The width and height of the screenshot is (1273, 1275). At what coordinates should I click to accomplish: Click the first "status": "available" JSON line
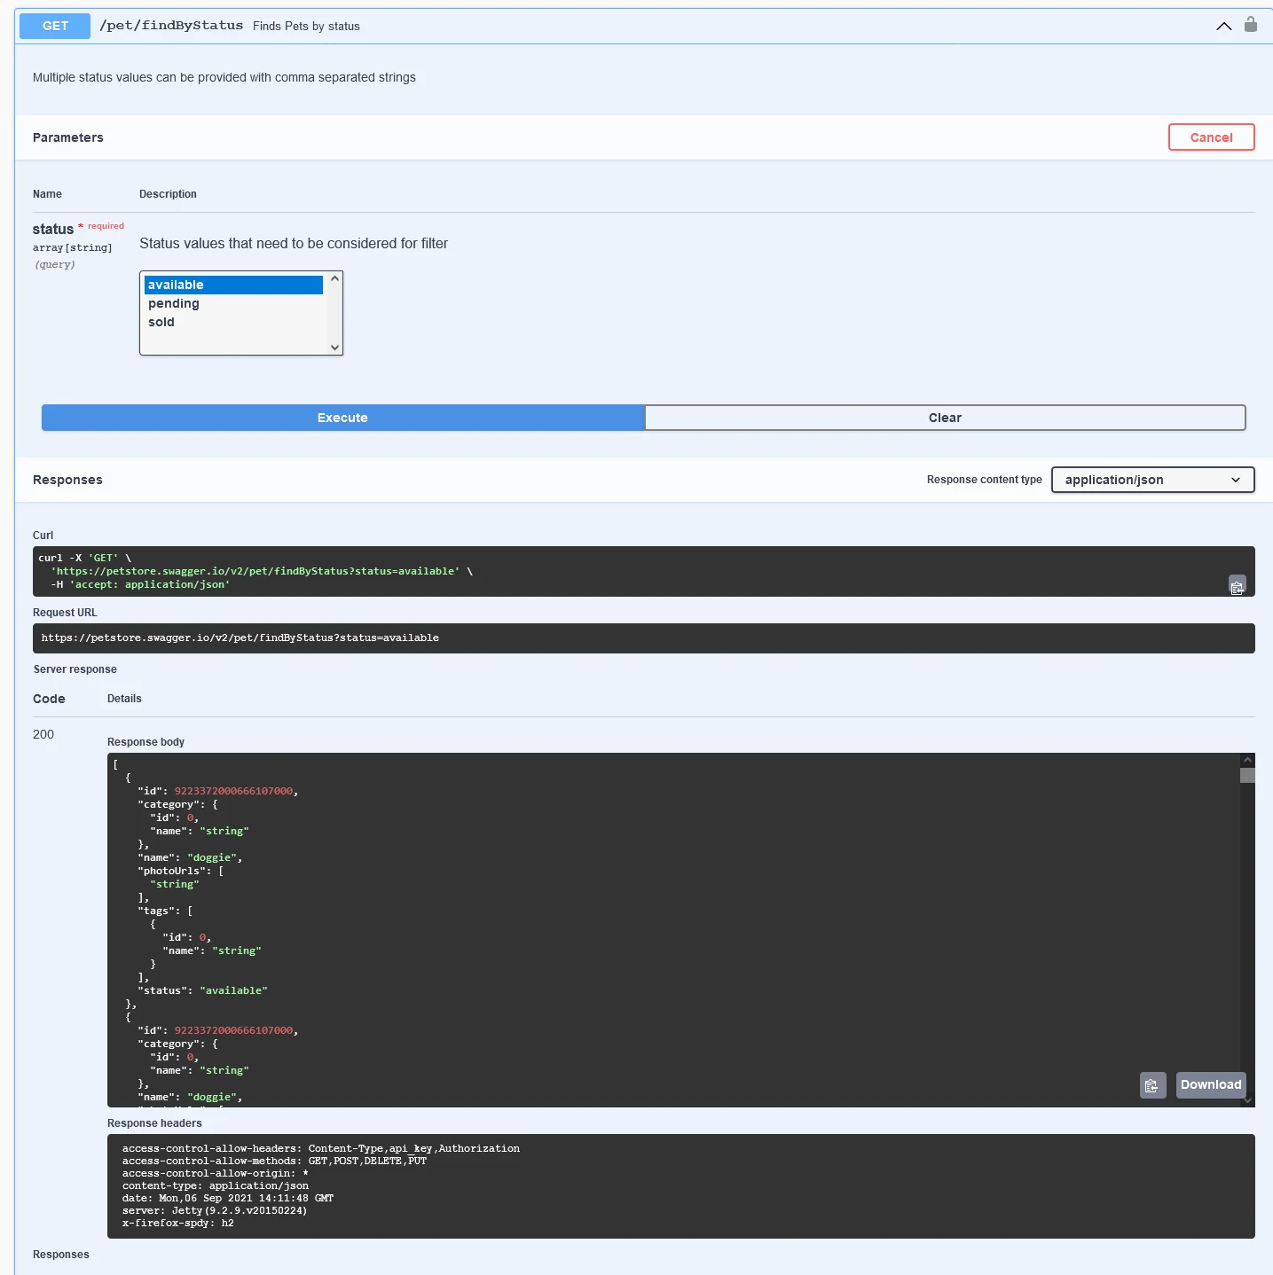tap(202, 990)
